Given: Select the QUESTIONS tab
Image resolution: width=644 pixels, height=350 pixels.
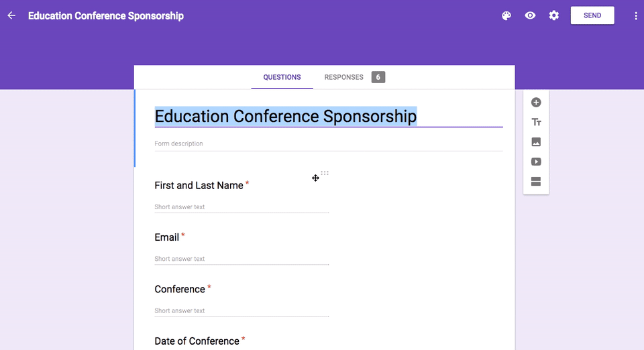Looking at the screenshot, I should point(282,77).
